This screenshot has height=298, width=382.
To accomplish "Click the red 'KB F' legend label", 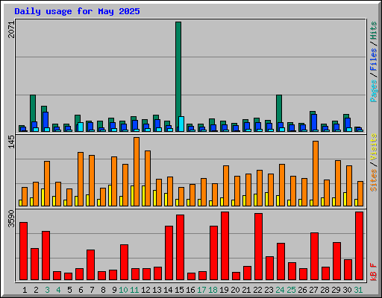I will (x=373, y=272).
